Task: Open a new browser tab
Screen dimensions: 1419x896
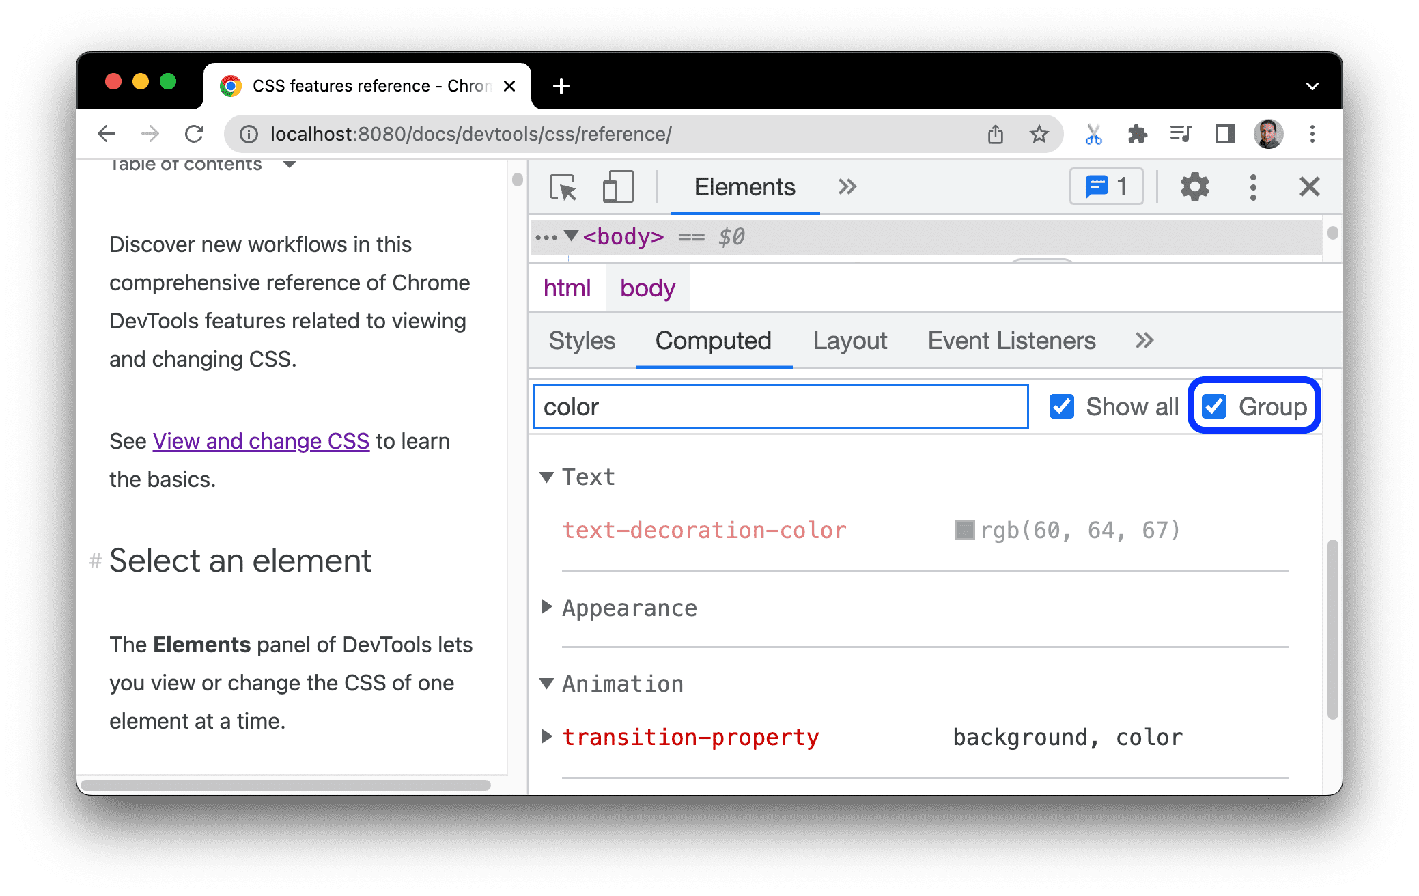Action: coord(561,86)
